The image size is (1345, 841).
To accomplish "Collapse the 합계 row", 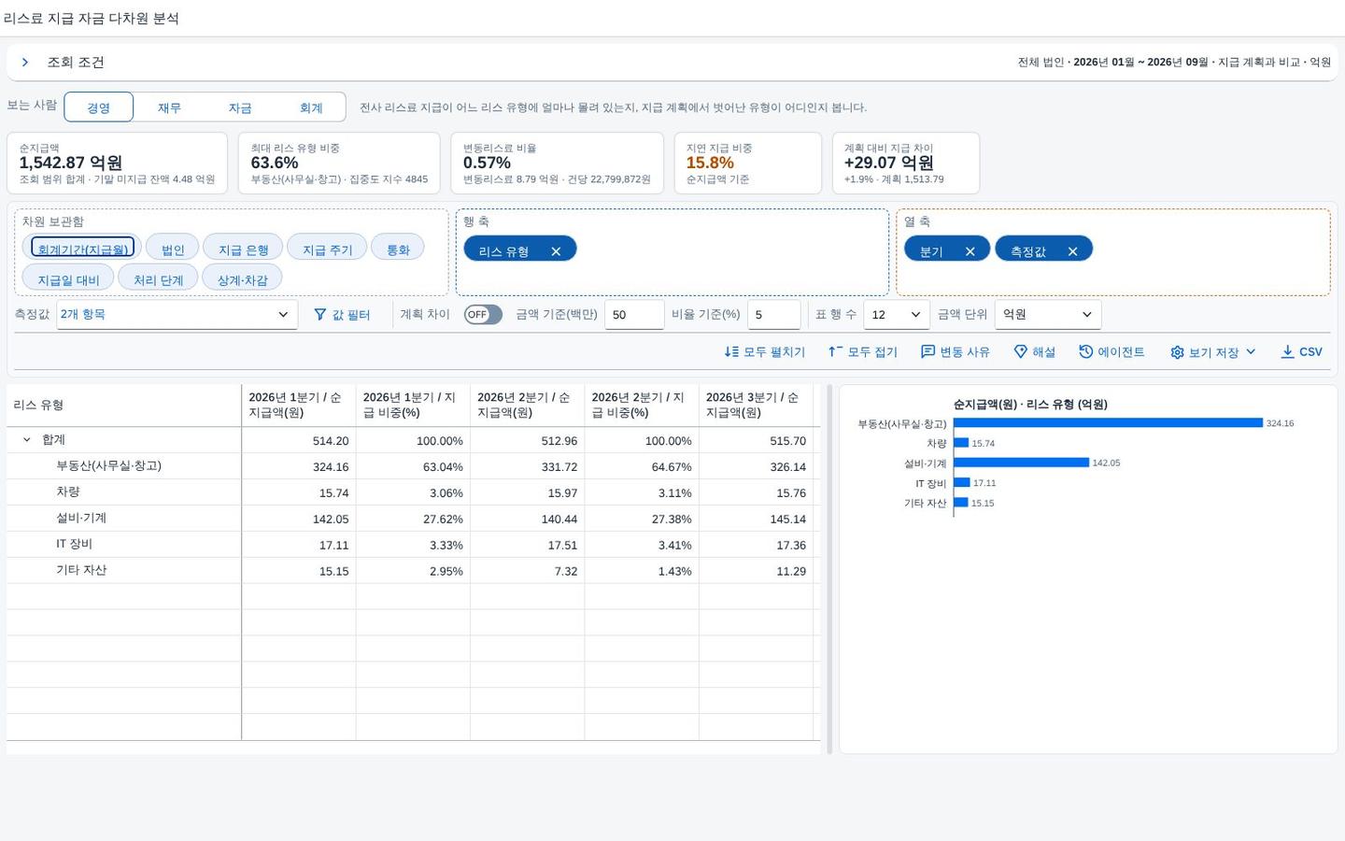I will click(x=27, y=440).
